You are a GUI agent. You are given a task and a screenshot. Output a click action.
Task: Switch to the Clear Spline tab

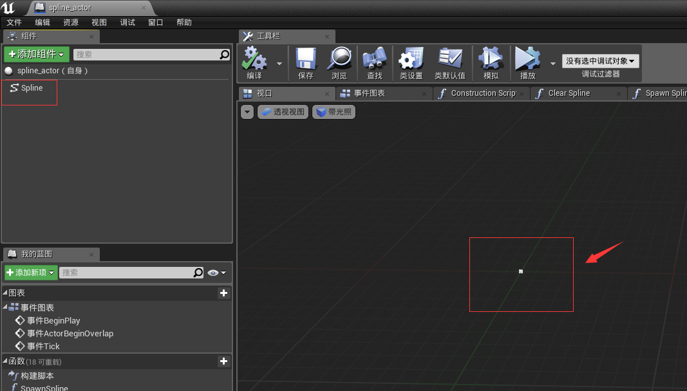[x=569, y=93]
